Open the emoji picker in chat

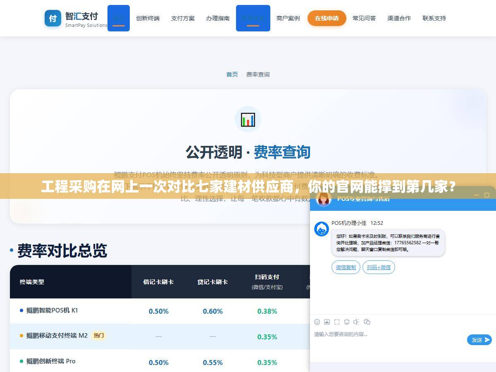[317, 322]
